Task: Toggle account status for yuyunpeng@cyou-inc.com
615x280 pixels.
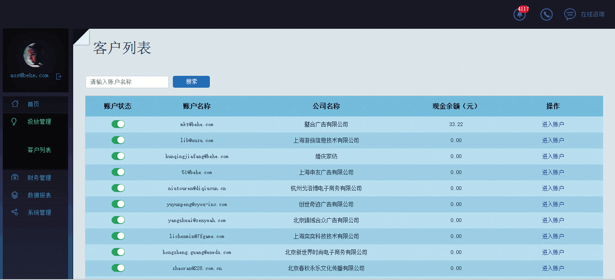Action: (118, 204)
